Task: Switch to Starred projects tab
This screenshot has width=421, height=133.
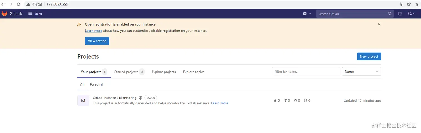Action: pos(129,72)
